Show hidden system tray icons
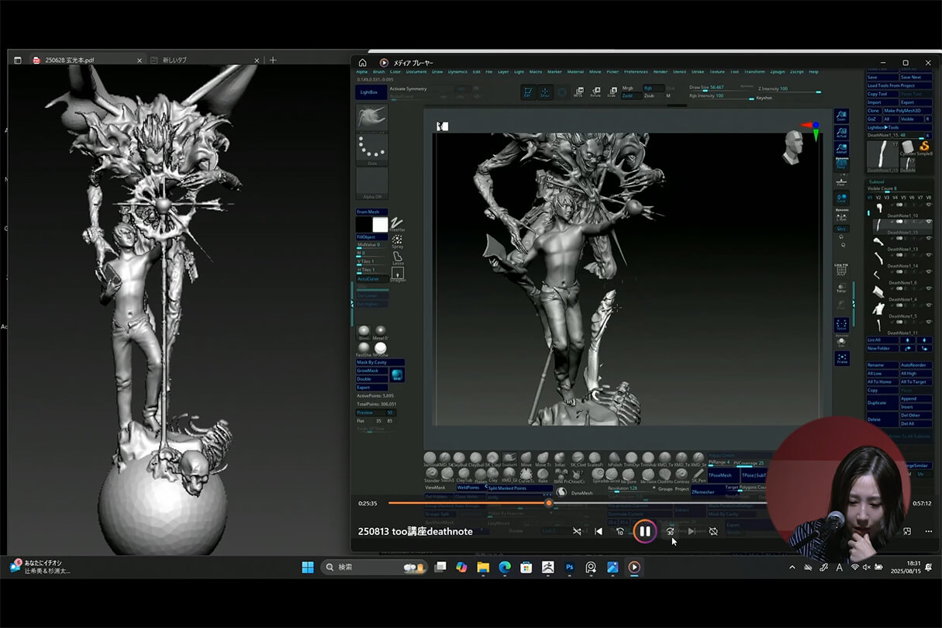This screenshot has width=942, height=628. click(x=792, y=567)
